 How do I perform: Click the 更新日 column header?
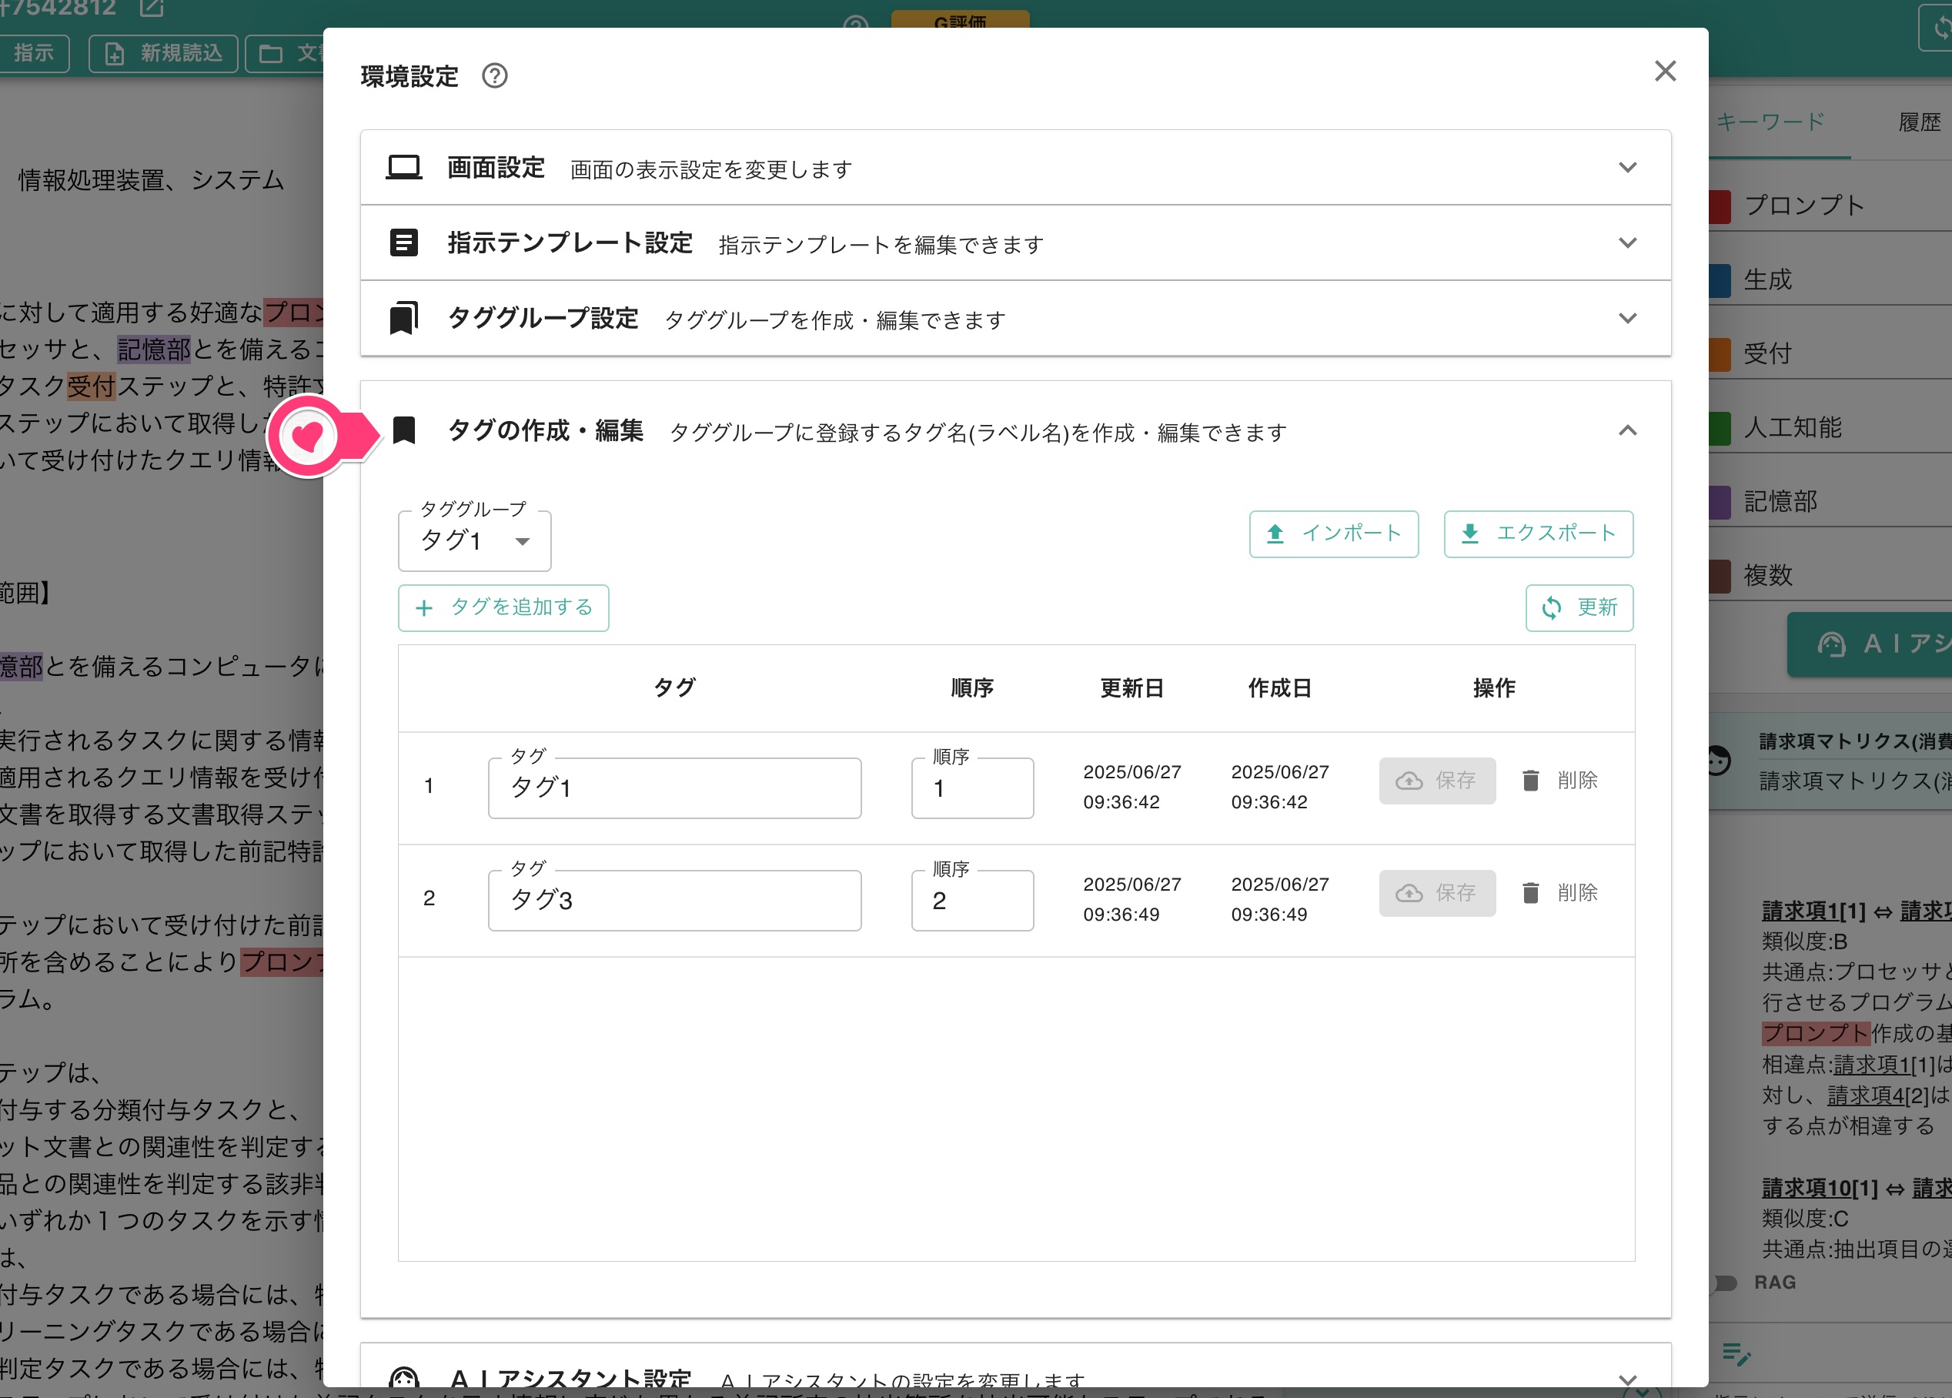tap(1131, 687)
